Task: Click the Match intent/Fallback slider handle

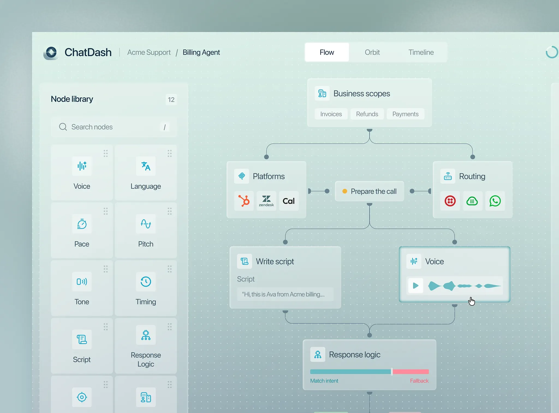Action: click(x=392, y=372)
